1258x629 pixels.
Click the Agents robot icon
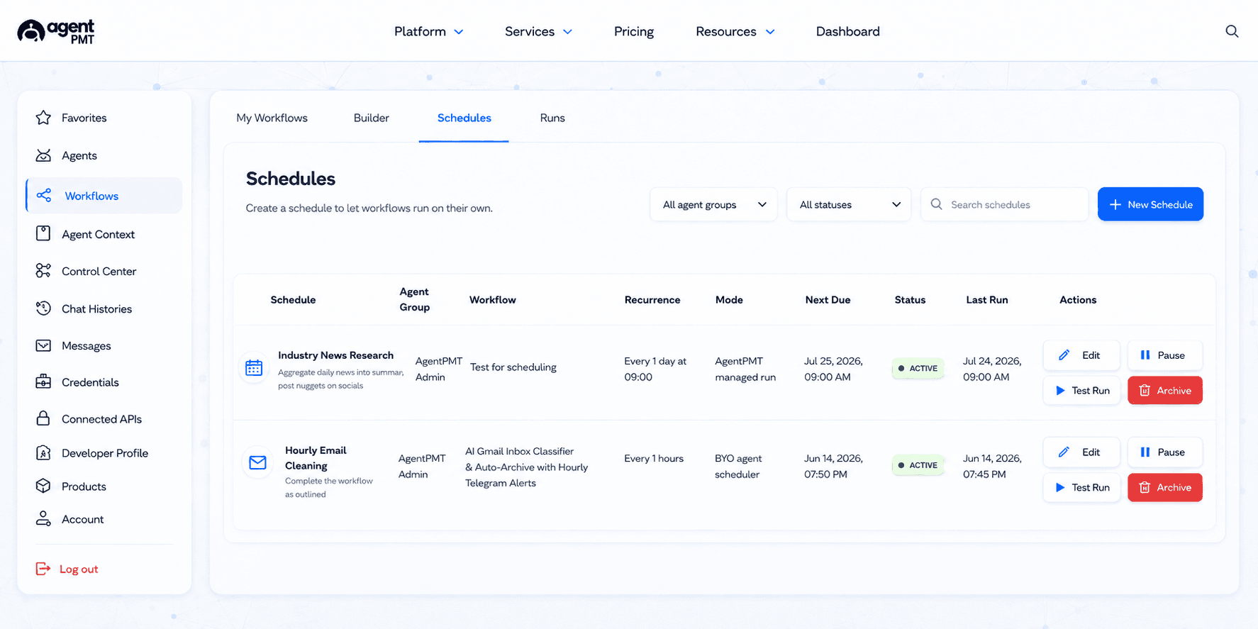(x=43, y=155)
